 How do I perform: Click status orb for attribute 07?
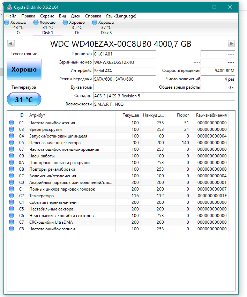click(12, 149)
